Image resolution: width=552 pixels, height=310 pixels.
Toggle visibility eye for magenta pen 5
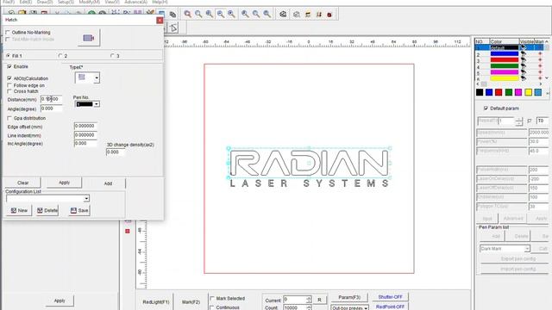[x=524, y=72]
